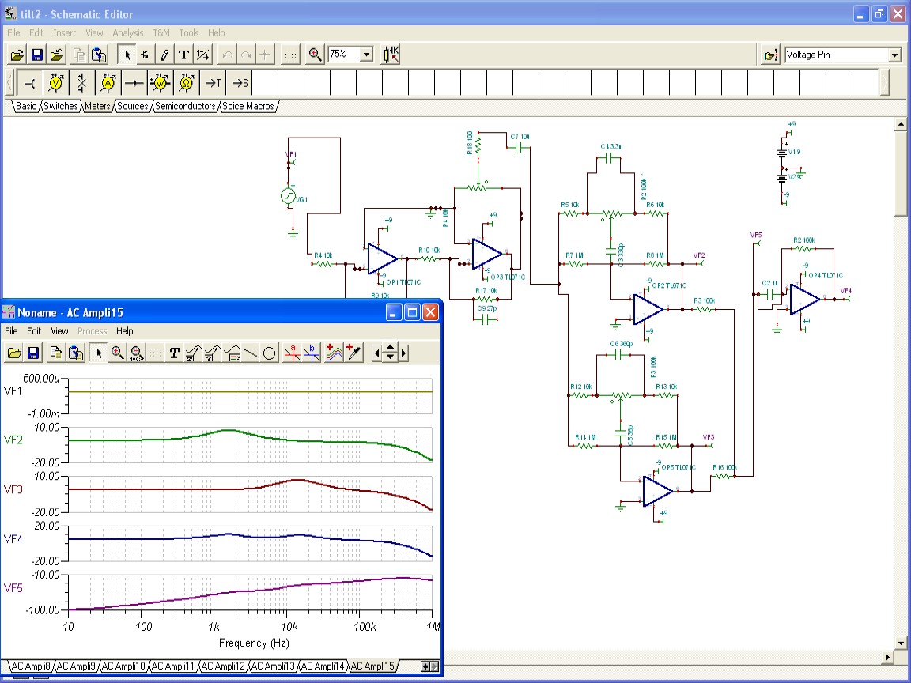The image size is (911, 683).
Task: Toggle the grid dots display
Action: click(290, 55)
